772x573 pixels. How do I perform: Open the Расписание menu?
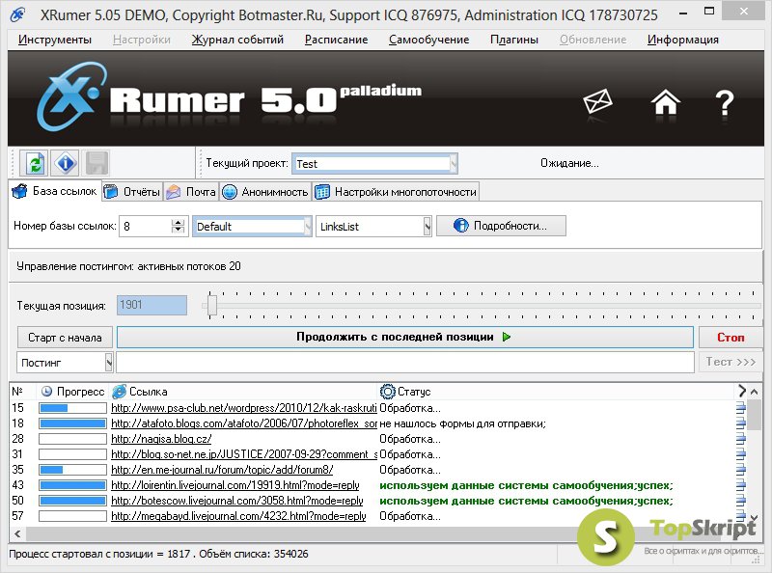336,40
